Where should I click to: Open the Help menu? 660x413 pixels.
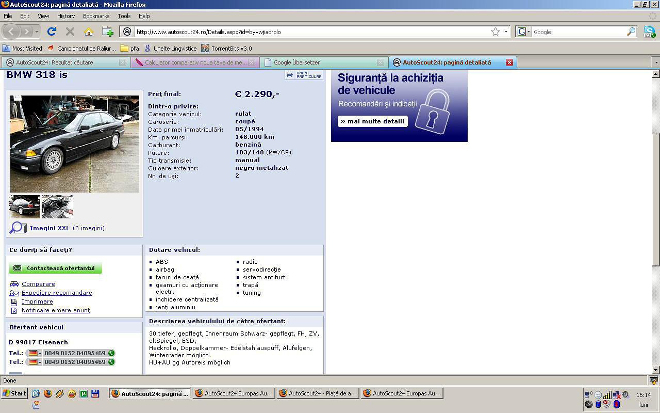point(144,16)
